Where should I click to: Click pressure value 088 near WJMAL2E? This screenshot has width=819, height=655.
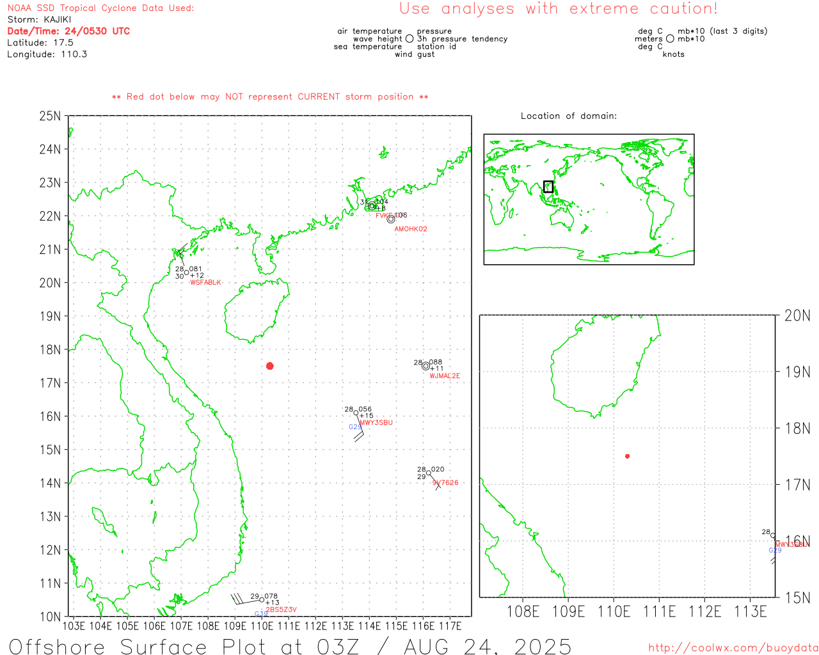(436, 363)
